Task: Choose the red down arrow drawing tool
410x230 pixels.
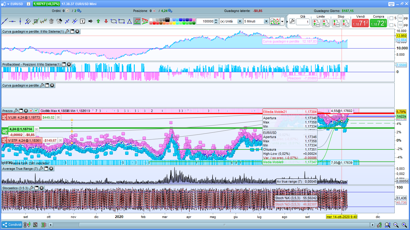Action: pos(106,21)
